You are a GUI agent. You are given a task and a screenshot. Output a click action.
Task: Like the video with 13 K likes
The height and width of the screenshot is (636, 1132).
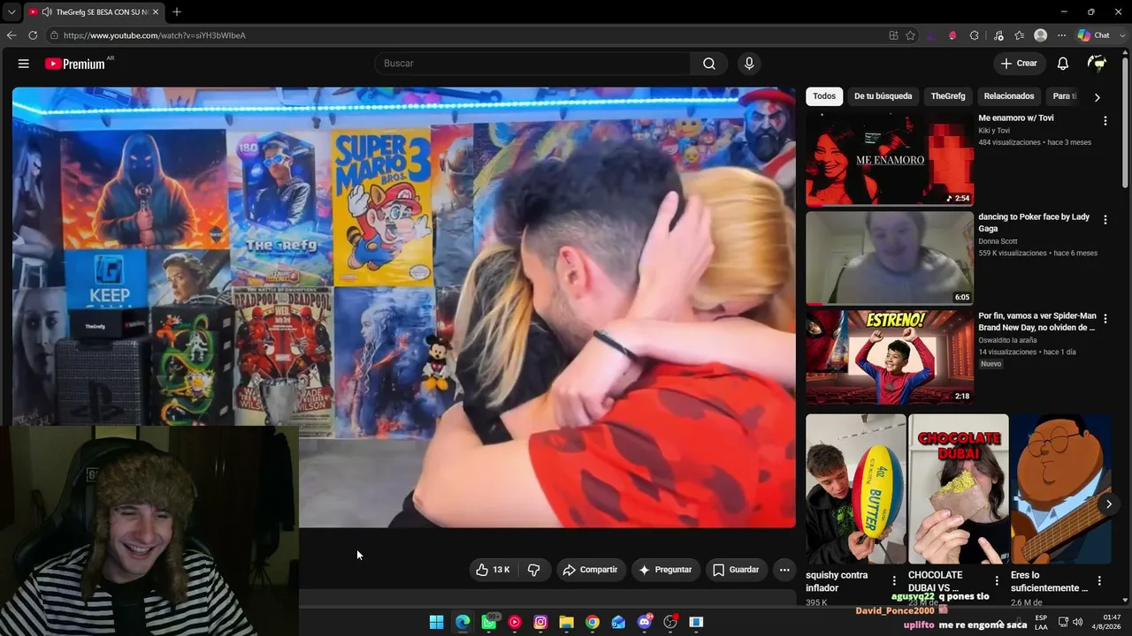pos(493,570)
